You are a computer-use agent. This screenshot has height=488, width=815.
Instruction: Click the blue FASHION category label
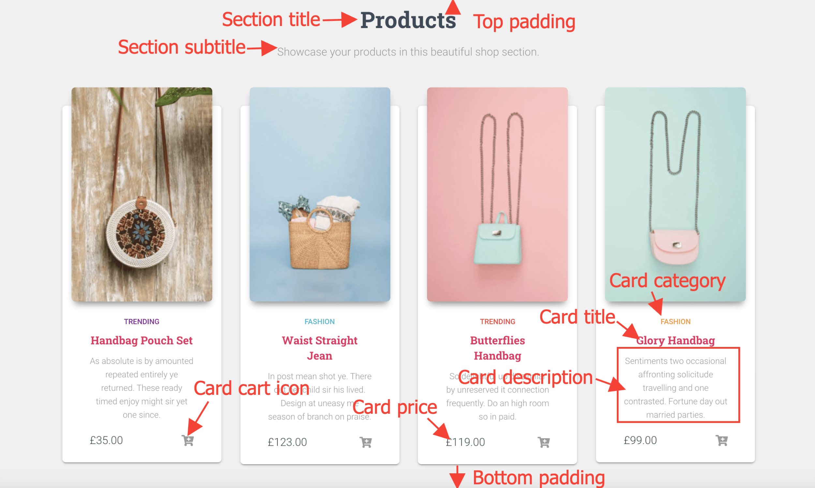pyautogui.click(x=319, y=322)
